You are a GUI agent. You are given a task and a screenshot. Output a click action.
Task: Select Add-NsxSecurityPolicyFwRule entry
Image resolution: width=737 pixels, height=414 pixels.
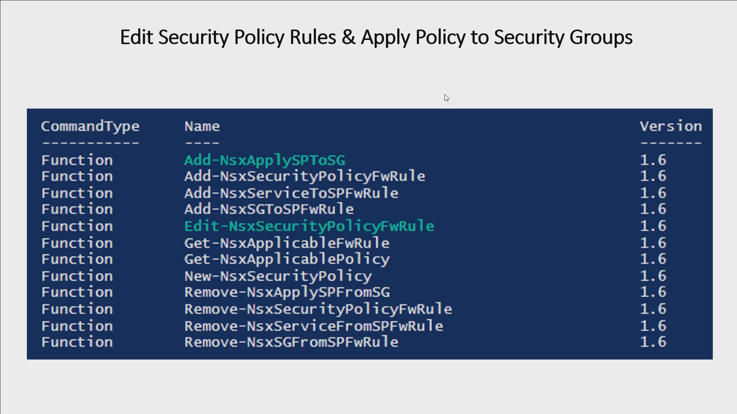(x=304, y=176)
